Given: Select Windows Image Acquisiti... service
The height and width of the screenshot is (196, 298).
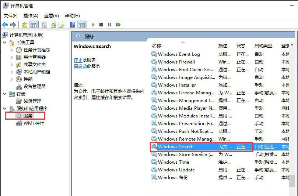Looking at the screenshot, I should coord(220,77).
